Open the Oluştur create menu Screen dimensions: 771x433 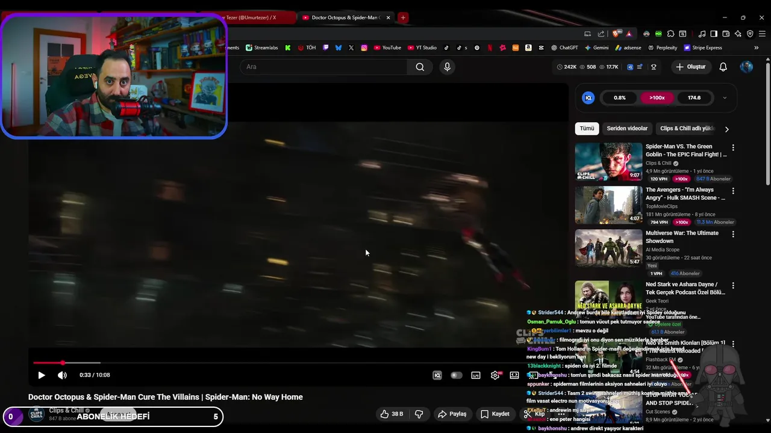(x=690, y=67)
